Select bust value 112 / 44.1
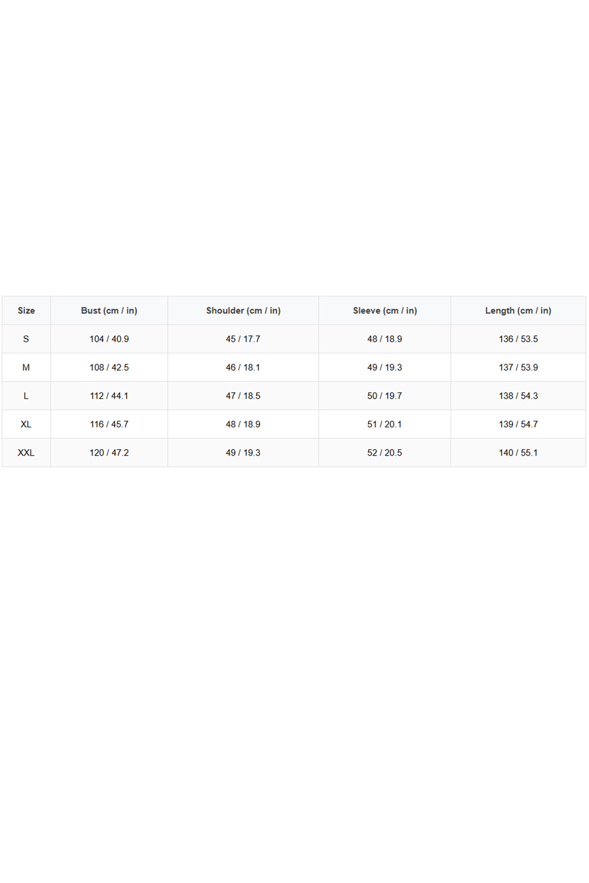 [109, 396]
